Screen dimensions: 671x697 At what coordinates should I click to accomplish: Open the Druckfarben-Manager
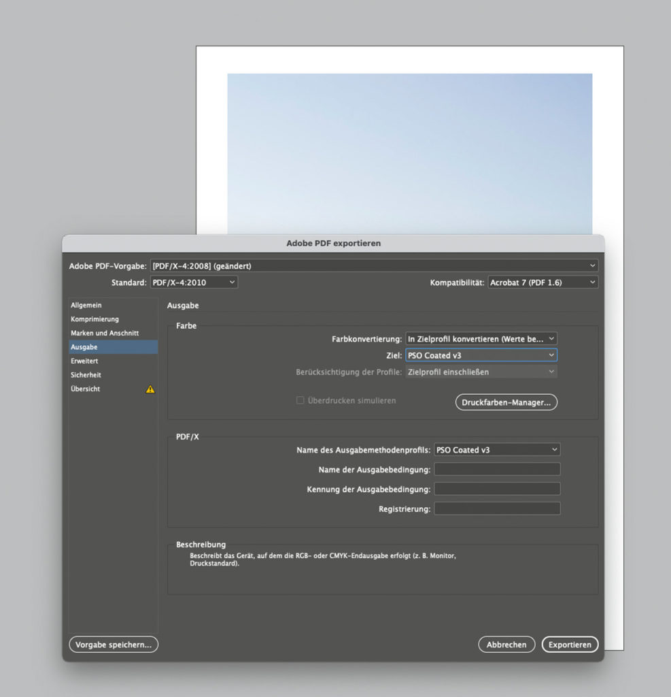click(x=506, y=402)
